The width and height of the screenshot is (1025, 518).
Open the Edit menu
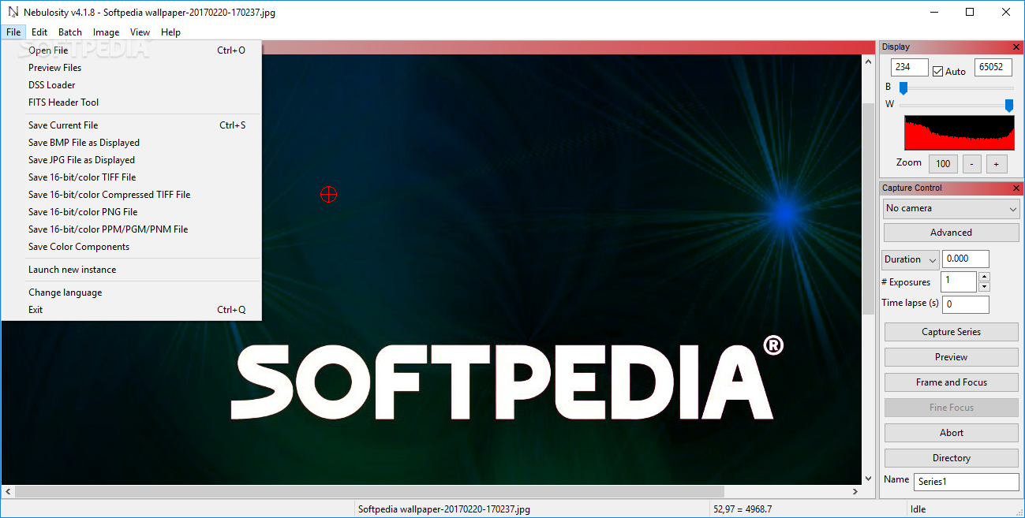pos(39,32)
